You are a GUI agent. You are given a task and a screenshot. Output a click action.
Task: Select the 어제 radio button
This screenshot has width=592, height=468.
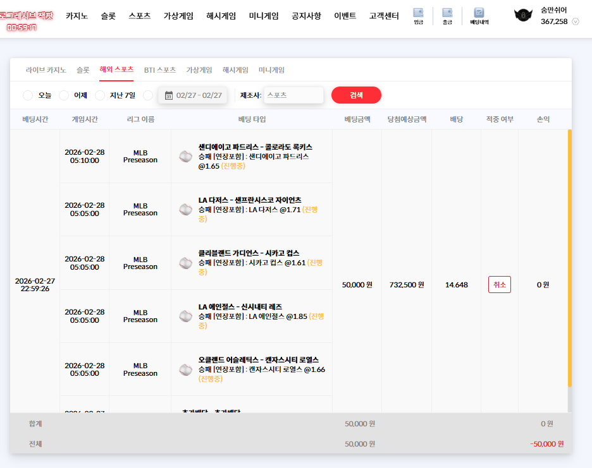[64, 95]
